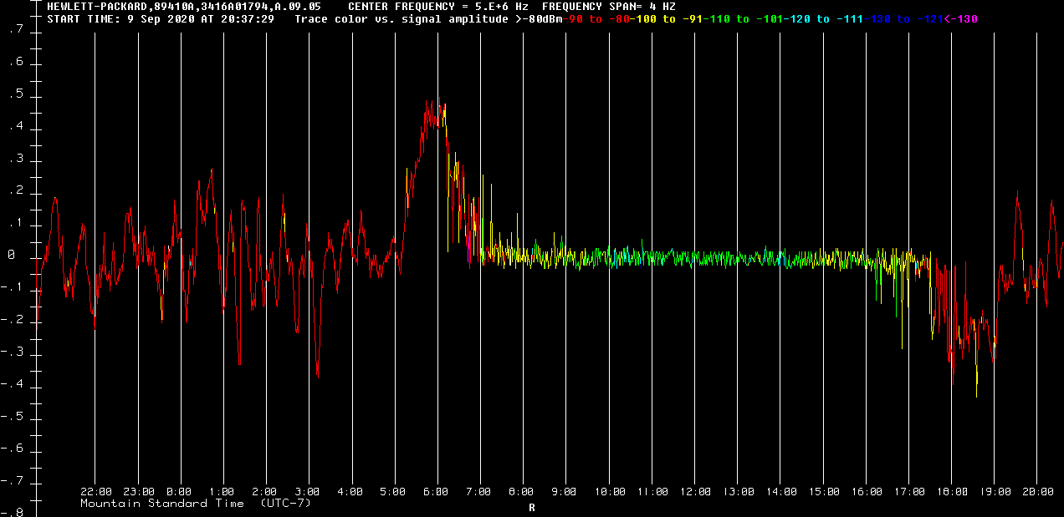Click the 3:00 time axis label
The width and height of the screenshot is (1064, 517).
(308, 492)
